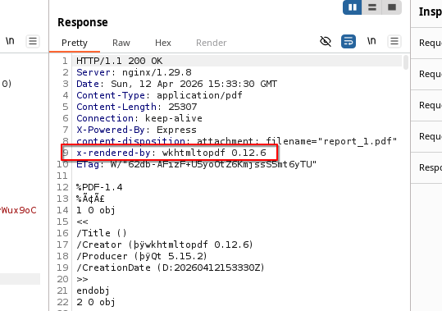The height and width of the screenshot is (311, 442).
Task: Open the Render tab
Action: pos(211,43)
